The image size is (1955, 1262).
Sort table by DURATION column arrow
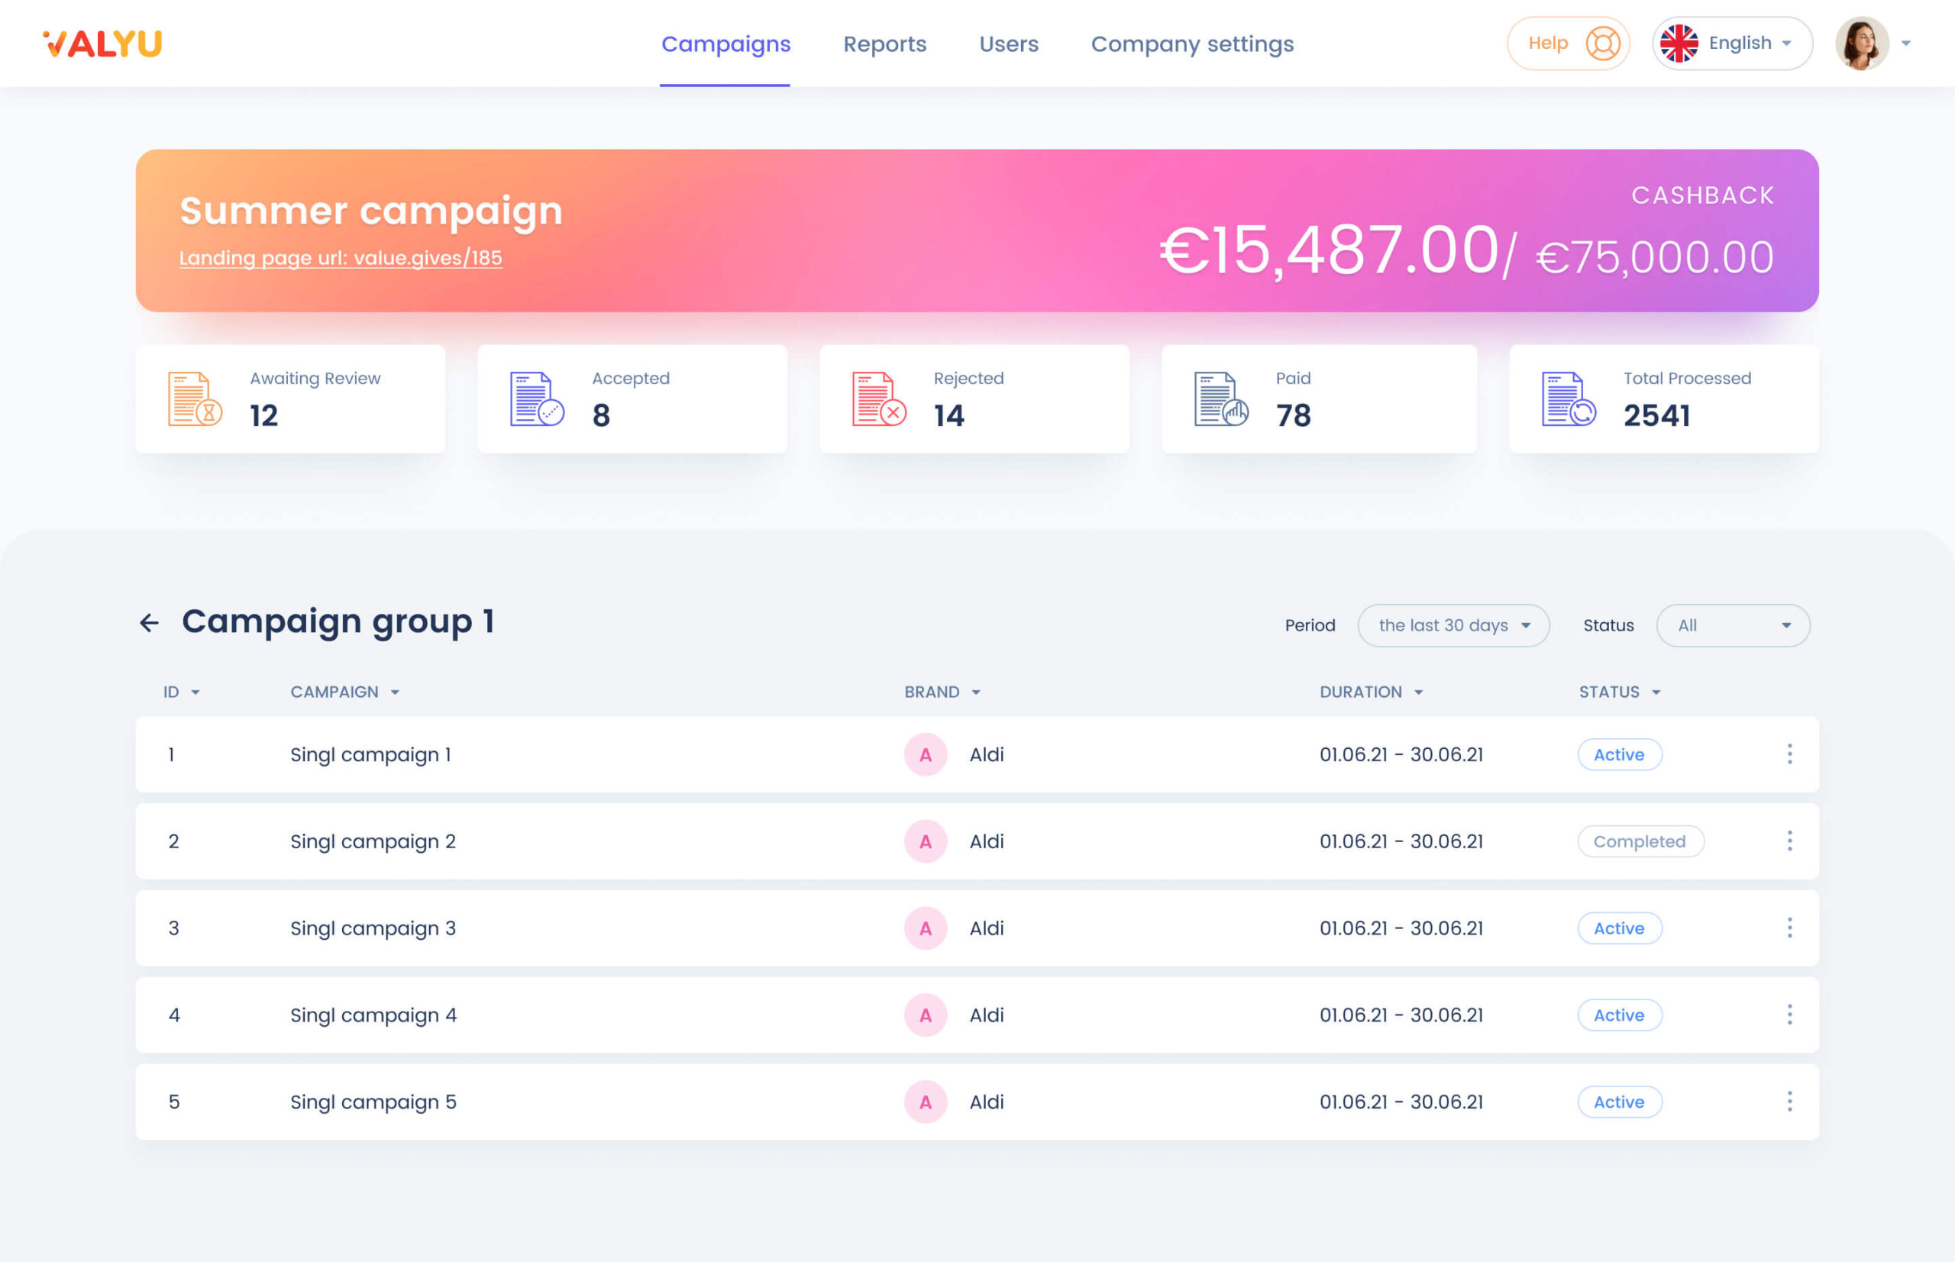1419,692
